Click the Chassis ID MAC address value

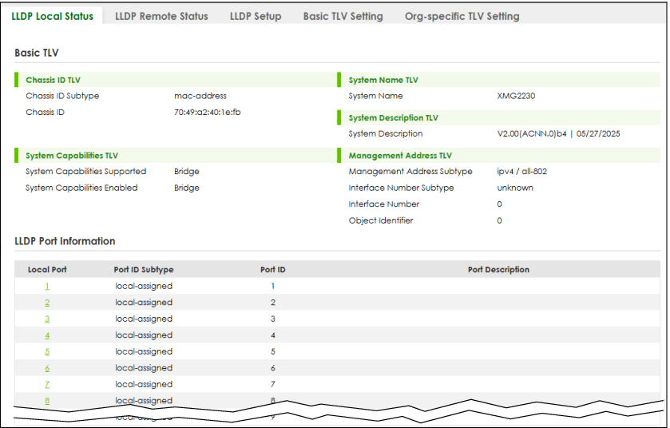[208, 113]
